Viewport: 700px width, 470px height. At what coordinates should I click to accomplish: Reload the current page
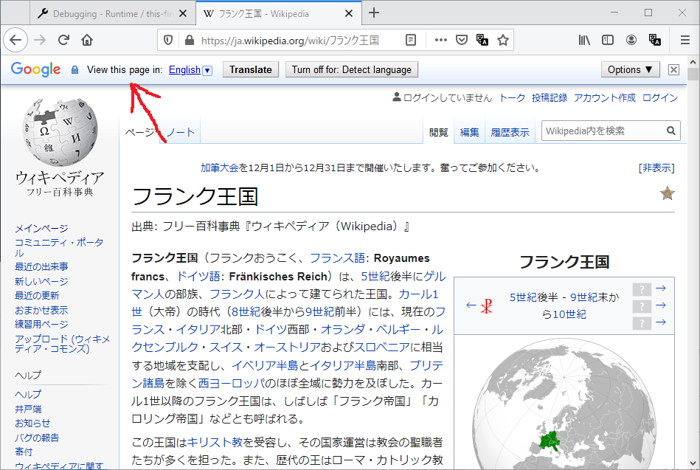pyautogui.click(x=63, y=41)
